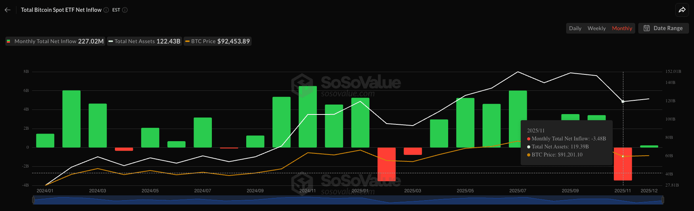The height and width of the screenshot is (211, 694).
Task: Toggle Total Net Assets legend series
Action: [144, 41]
